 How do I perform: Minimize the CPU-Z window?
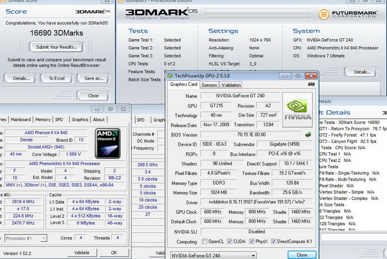click(97, 109)
